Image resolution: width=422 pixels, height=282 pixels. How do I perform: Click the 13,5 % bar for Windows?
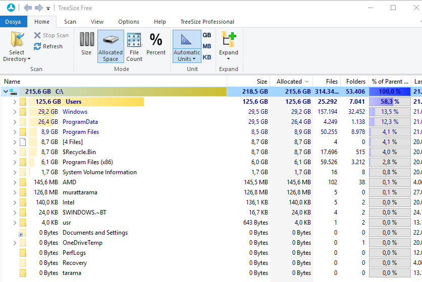point(390,112)
